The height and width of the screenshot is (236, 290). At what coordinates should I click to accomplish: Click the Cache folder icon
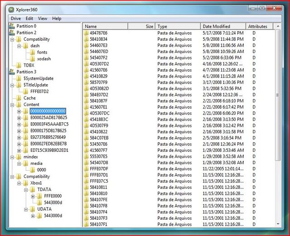tap(19, 98)
